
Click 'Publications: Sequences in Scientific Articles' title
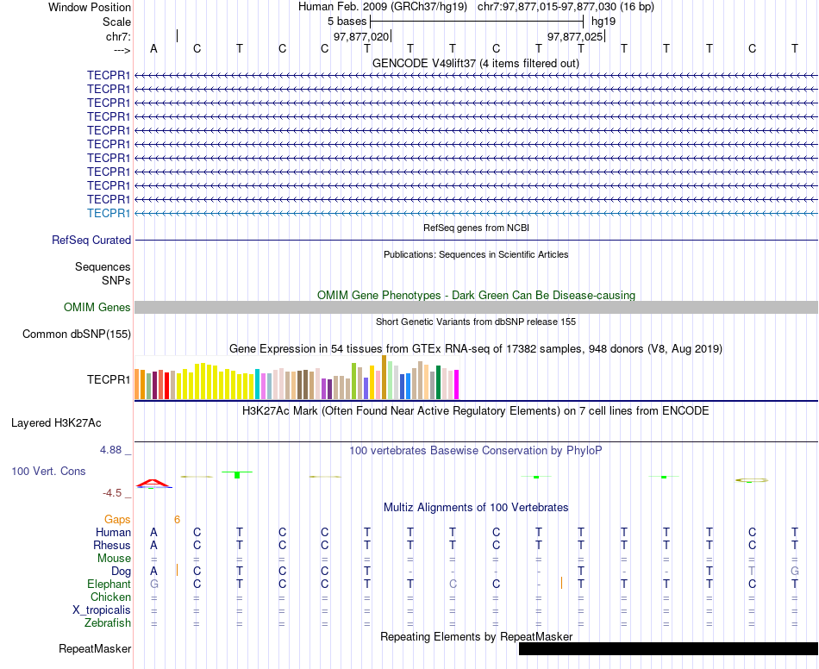tap(476, 254)
